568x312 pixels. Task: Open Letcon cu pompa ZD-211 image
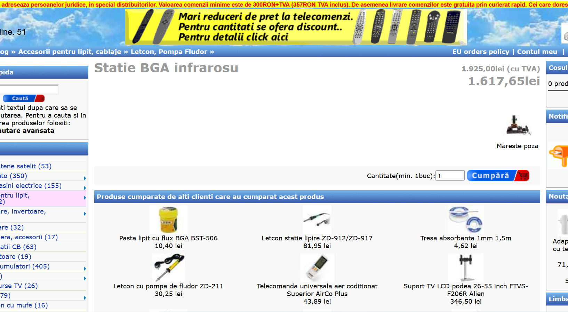coord(168,267)
